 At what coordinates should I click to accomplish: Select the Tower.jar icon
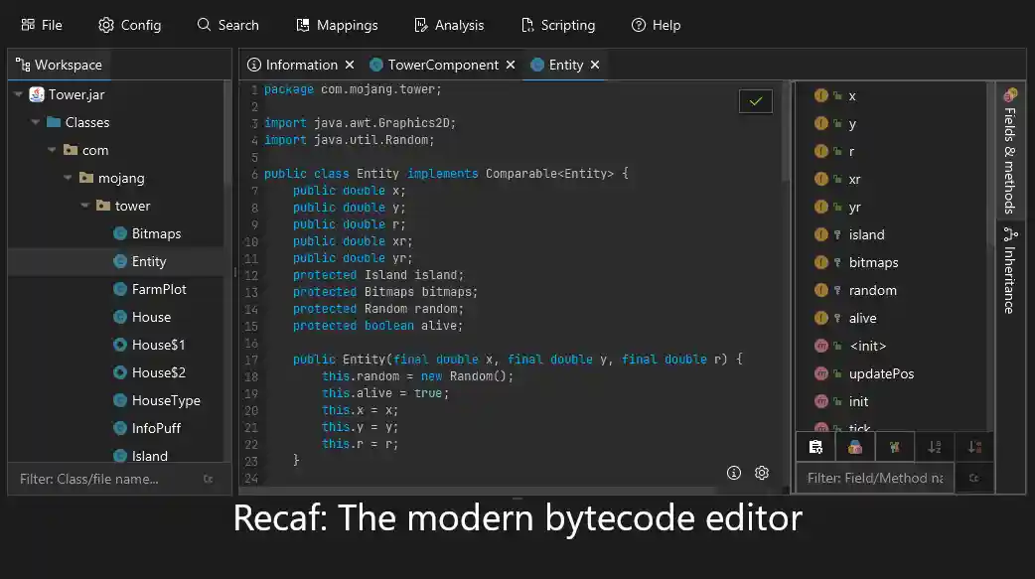pyautogui.click(x=37, y=94)
